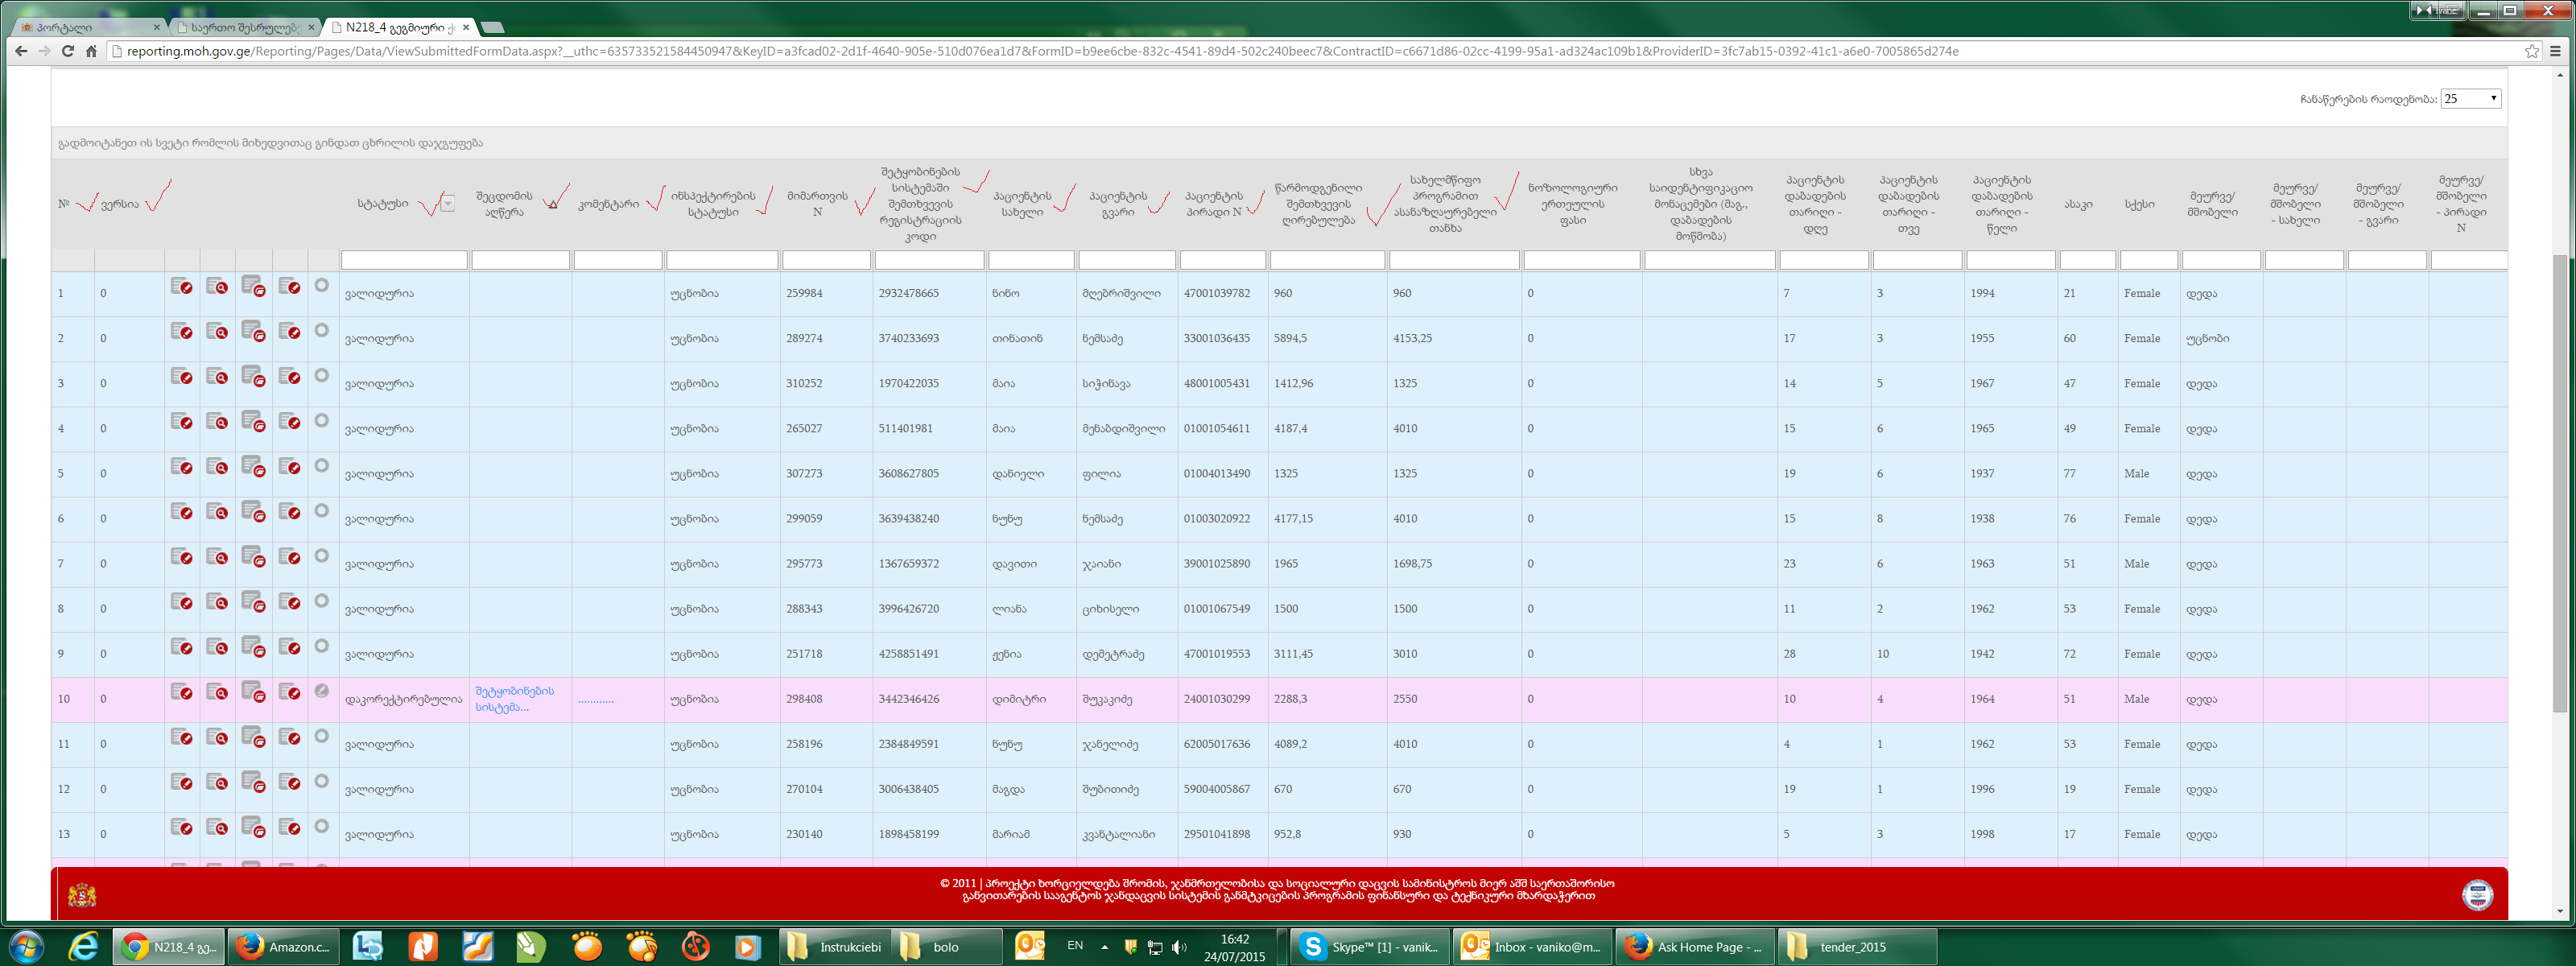This screenshot has width=2576, height=966.
Task: Open the status column header dropdown arrow
Action: [x=447, y=204]
